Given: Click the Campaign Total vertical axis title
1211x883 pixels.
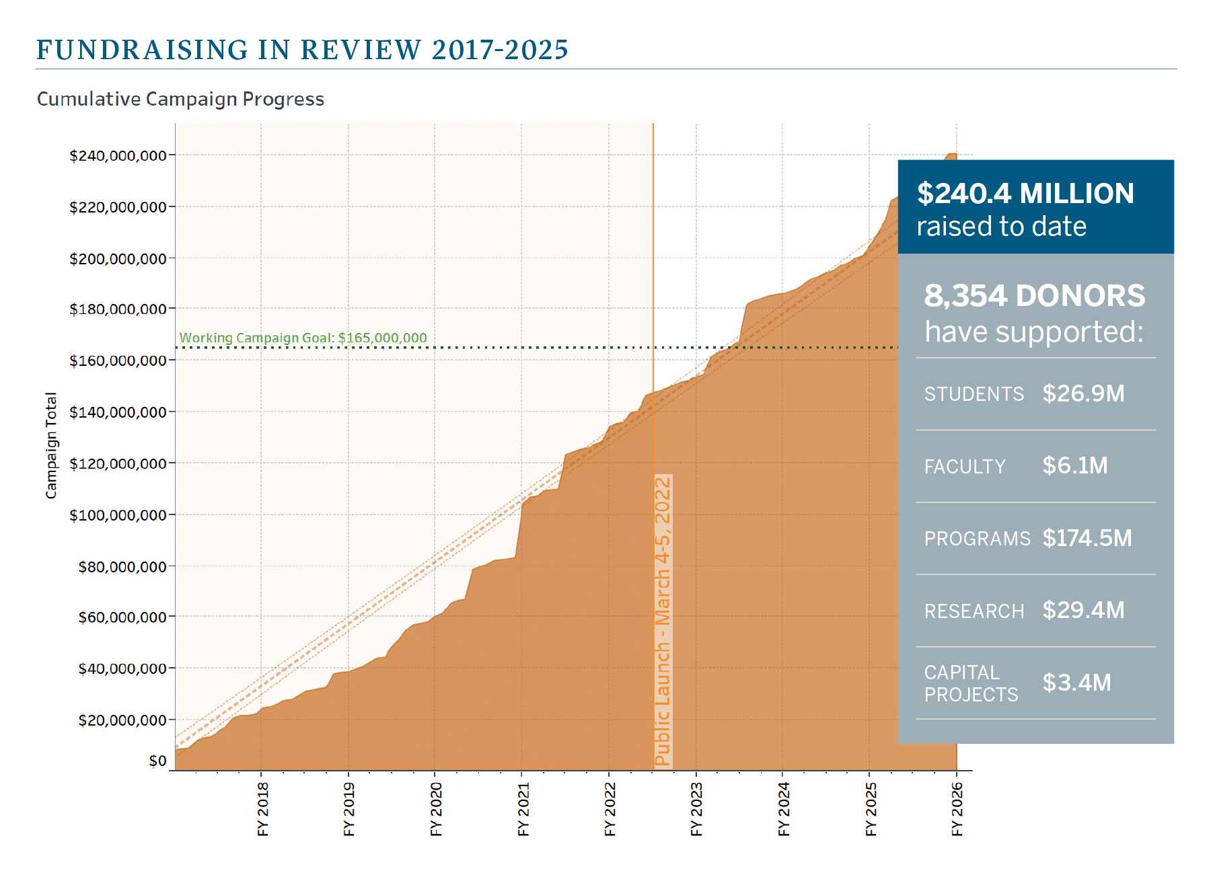Looking at the screenshot, I should tap(51, 445).
